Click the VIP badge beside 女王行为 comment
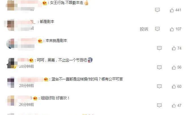The width and height of the screenshot is (187, 115). pyautogui.click(x=45, y=3)
